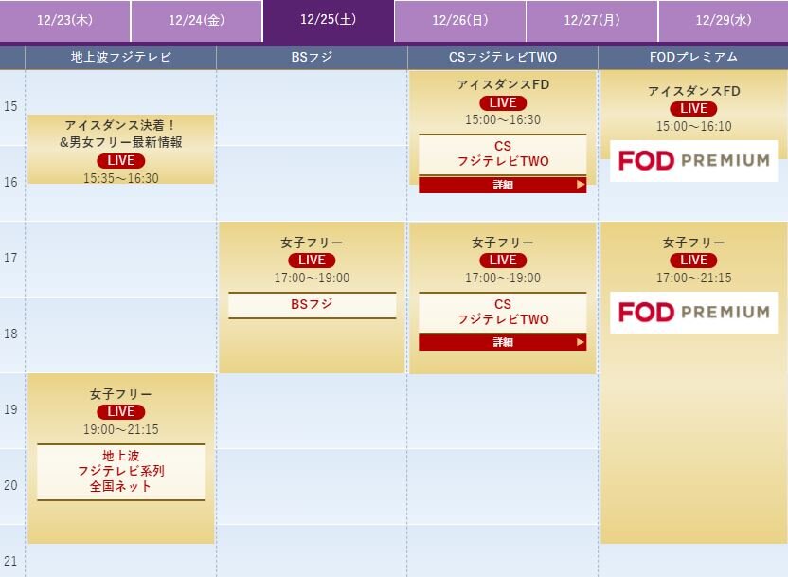This screenshot has height=577, width=788.
Task: Click LIVE badge in 19:00 女子フリー block
Action: coord(121,411)
